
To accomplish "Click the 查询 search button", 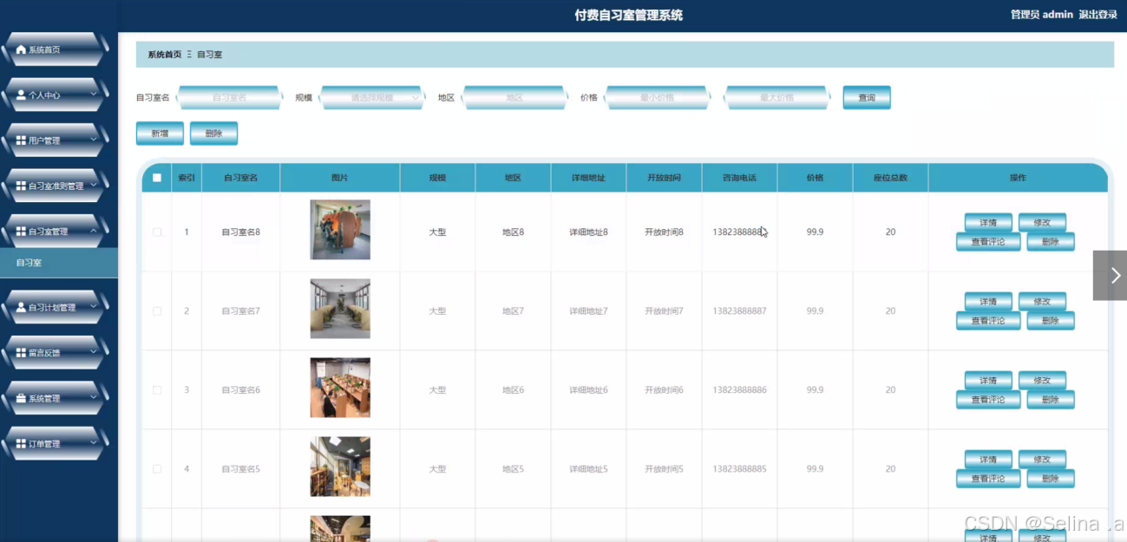I will (x=867, y=98).
